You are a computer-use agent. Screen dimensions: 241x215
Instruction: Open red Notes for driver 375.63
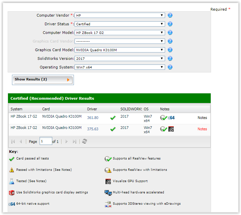point(202,129)
